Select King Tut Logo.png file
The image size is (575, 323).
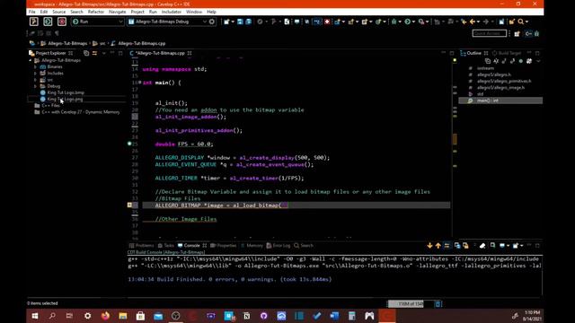pos(65,100)
